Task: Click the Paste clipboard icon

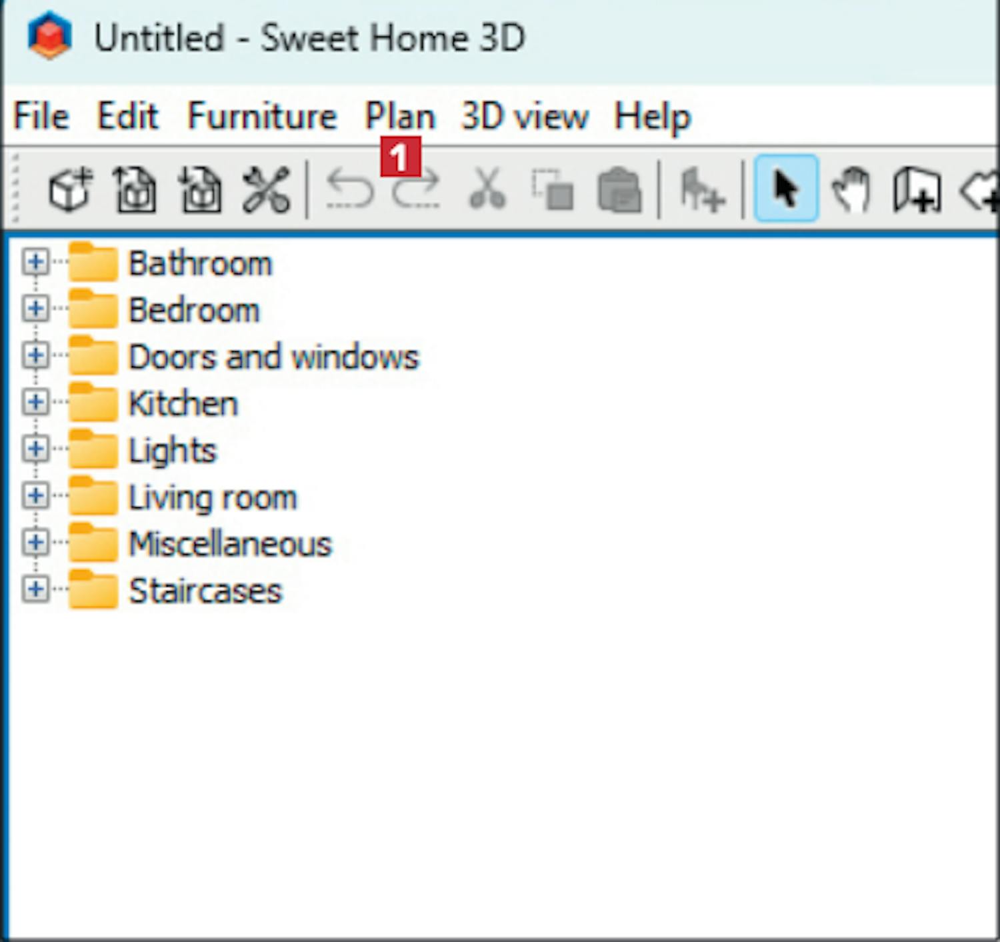Action: coord(619,190)
